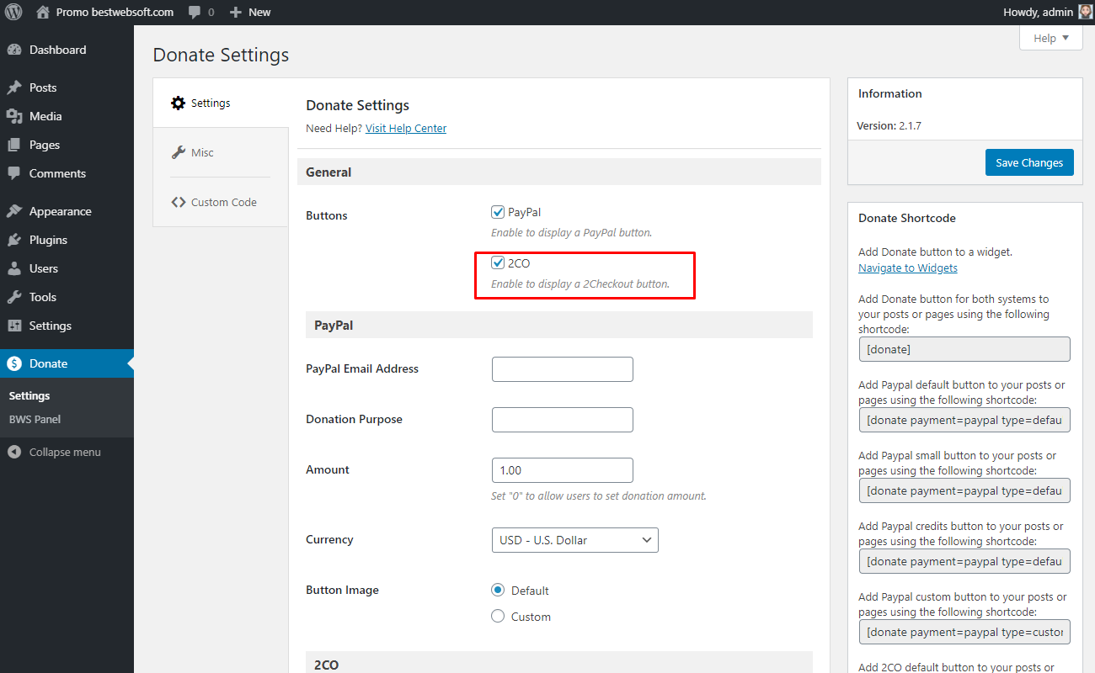The image size is (1095, 673).
Task: Click the WordPress logo icon
Action: (x=13, y=13)
